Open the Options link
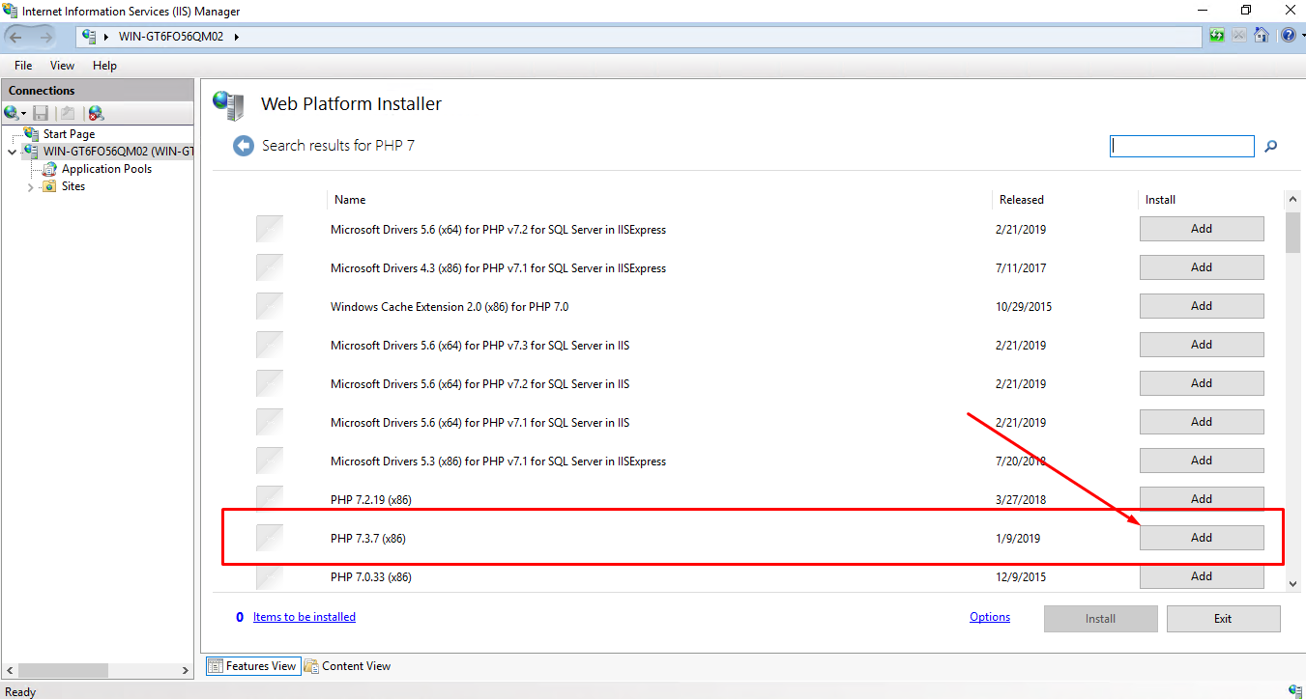Image resolution: width=1306 pixels, height=699 pixels. (990, 617)
